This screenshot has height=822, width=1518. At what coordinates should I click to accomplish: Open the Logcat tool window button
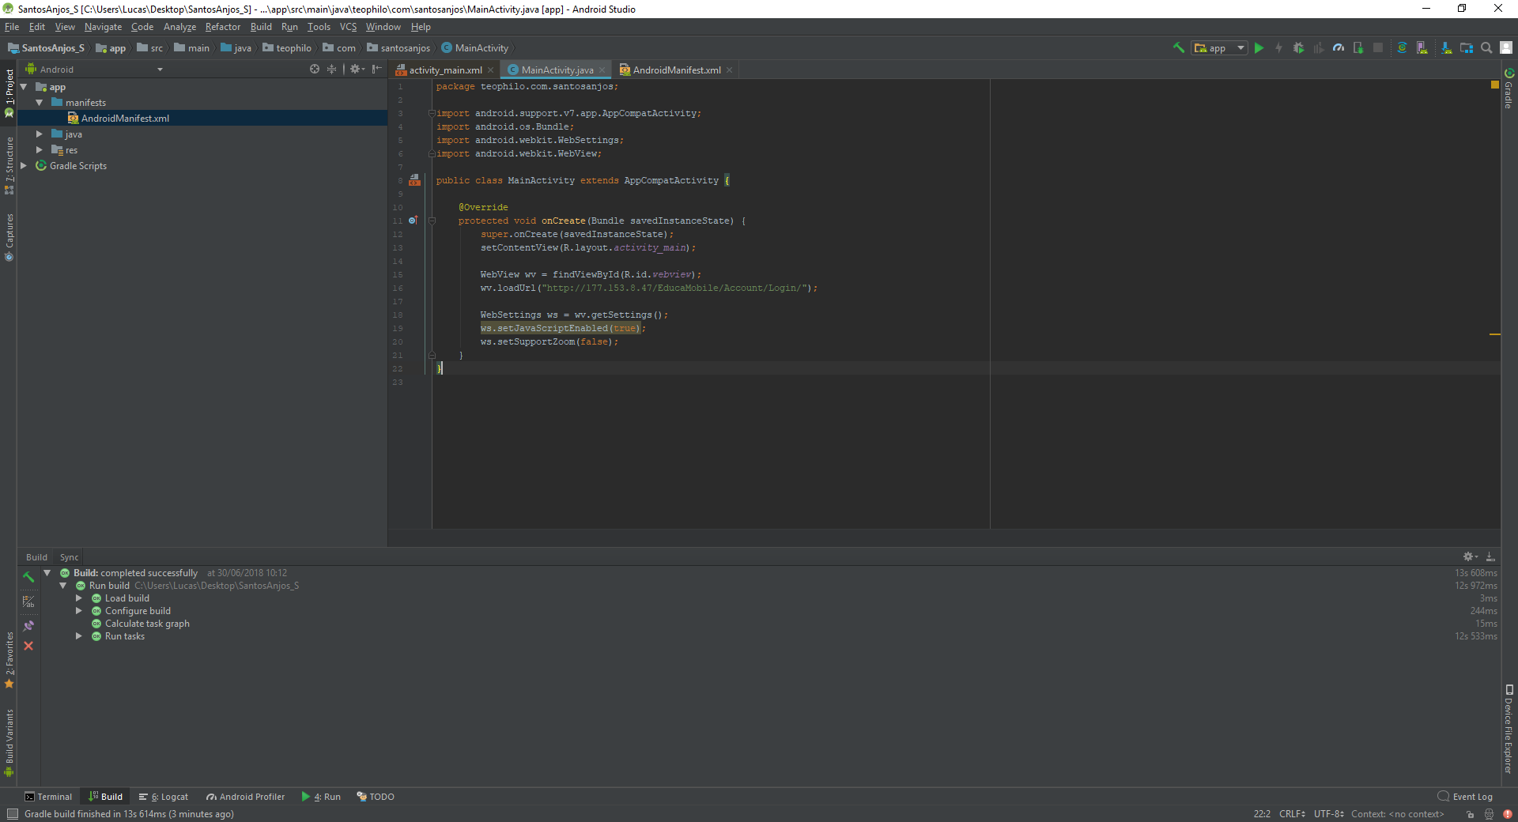pyautogui.click(x=164, y=797)
